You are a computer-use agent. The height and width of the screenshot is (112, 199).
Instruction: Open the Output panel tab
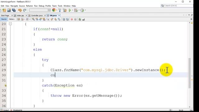click(5, 110)
